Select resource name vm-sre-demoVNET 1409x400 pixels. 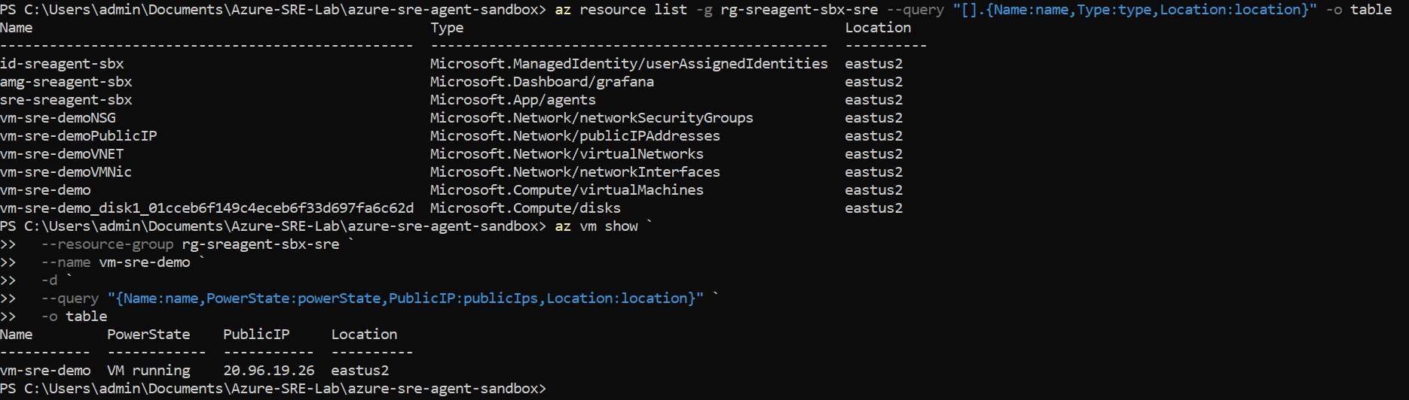62,154
